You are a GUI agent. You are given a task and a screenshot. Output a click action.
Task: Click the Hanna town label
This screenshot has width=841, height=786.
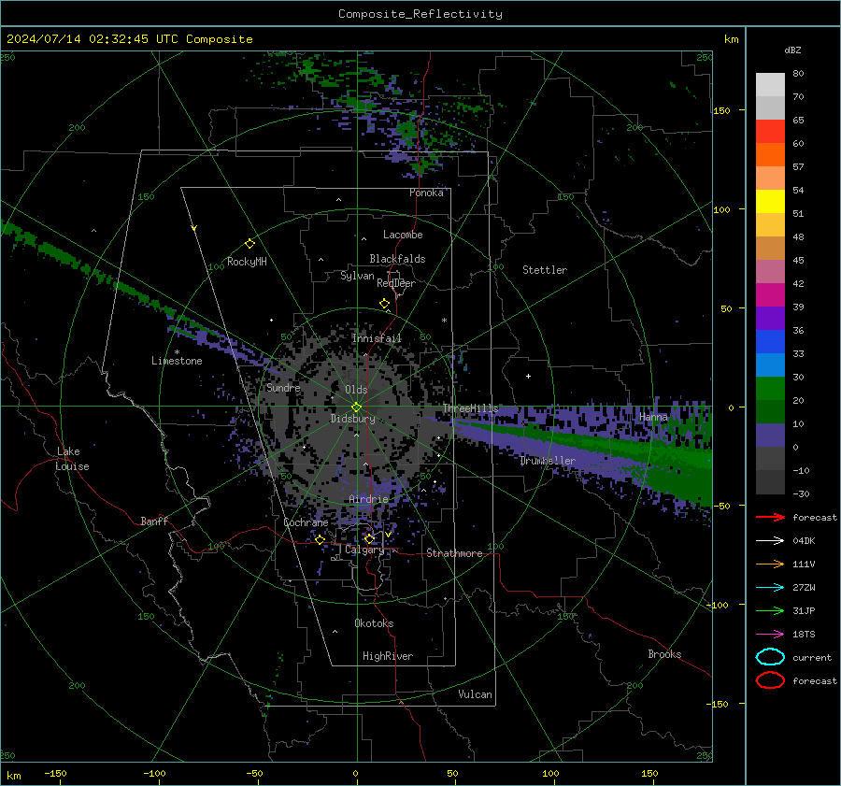pos(653,417)
